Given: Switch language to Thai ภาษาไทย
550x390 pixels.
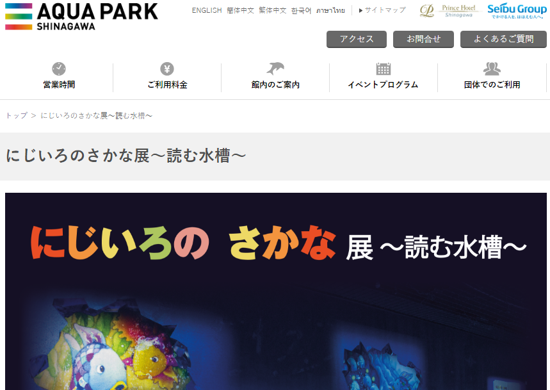Looking at the screenshot, I should [330, 10].
